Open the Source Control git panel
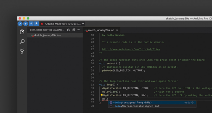The width and height of the screenshot is (212, 113). point(22,51)
